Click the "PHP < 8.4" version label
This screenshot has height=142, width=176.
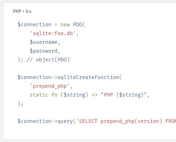(x=22, y=11)
